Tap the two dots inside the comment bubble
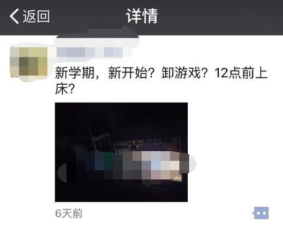 pyautogui.click(x=261, y=213)
